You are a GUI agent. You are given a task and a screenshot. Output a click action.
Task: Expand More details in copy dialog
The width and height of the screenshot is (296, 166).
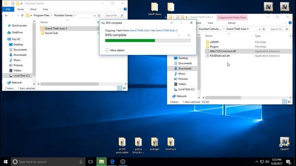[115, 50]
